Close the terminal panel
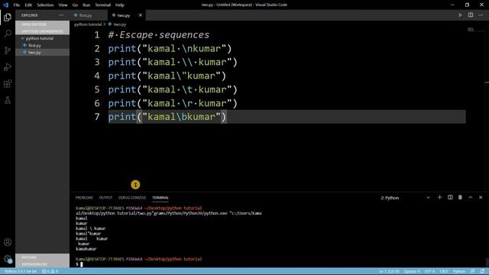The image size is (489, 275). (481, 197)
